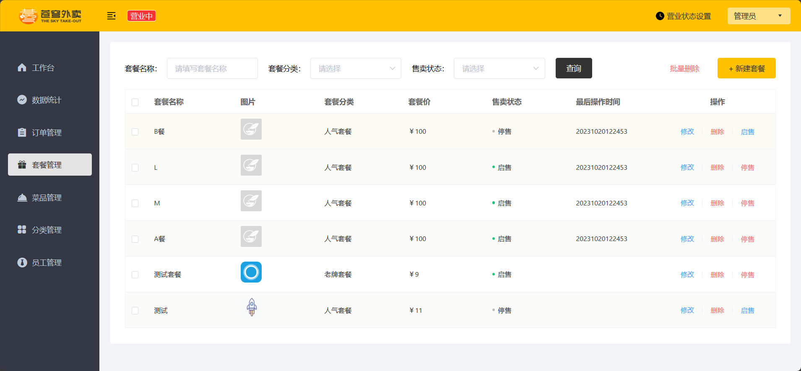Click the dish icon beside 菜品管理
Image resolution: width=801 pixels, height=371 pixels.
[x=22, y=197]
